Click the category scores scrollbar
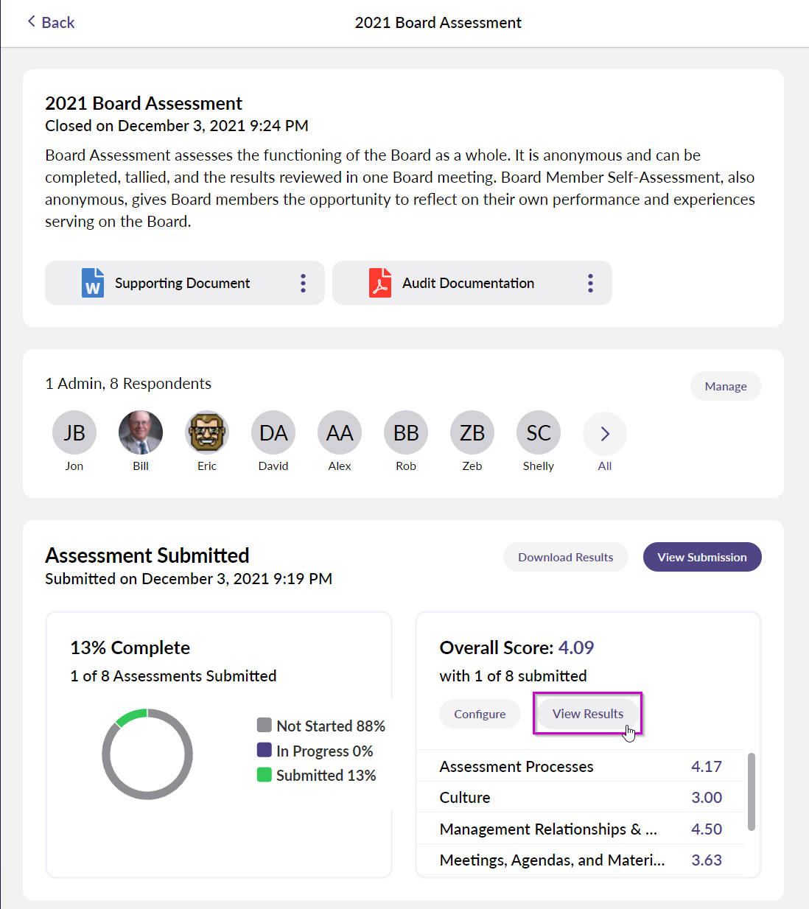The width and height of the screenshot is (809, 909). 752,791
